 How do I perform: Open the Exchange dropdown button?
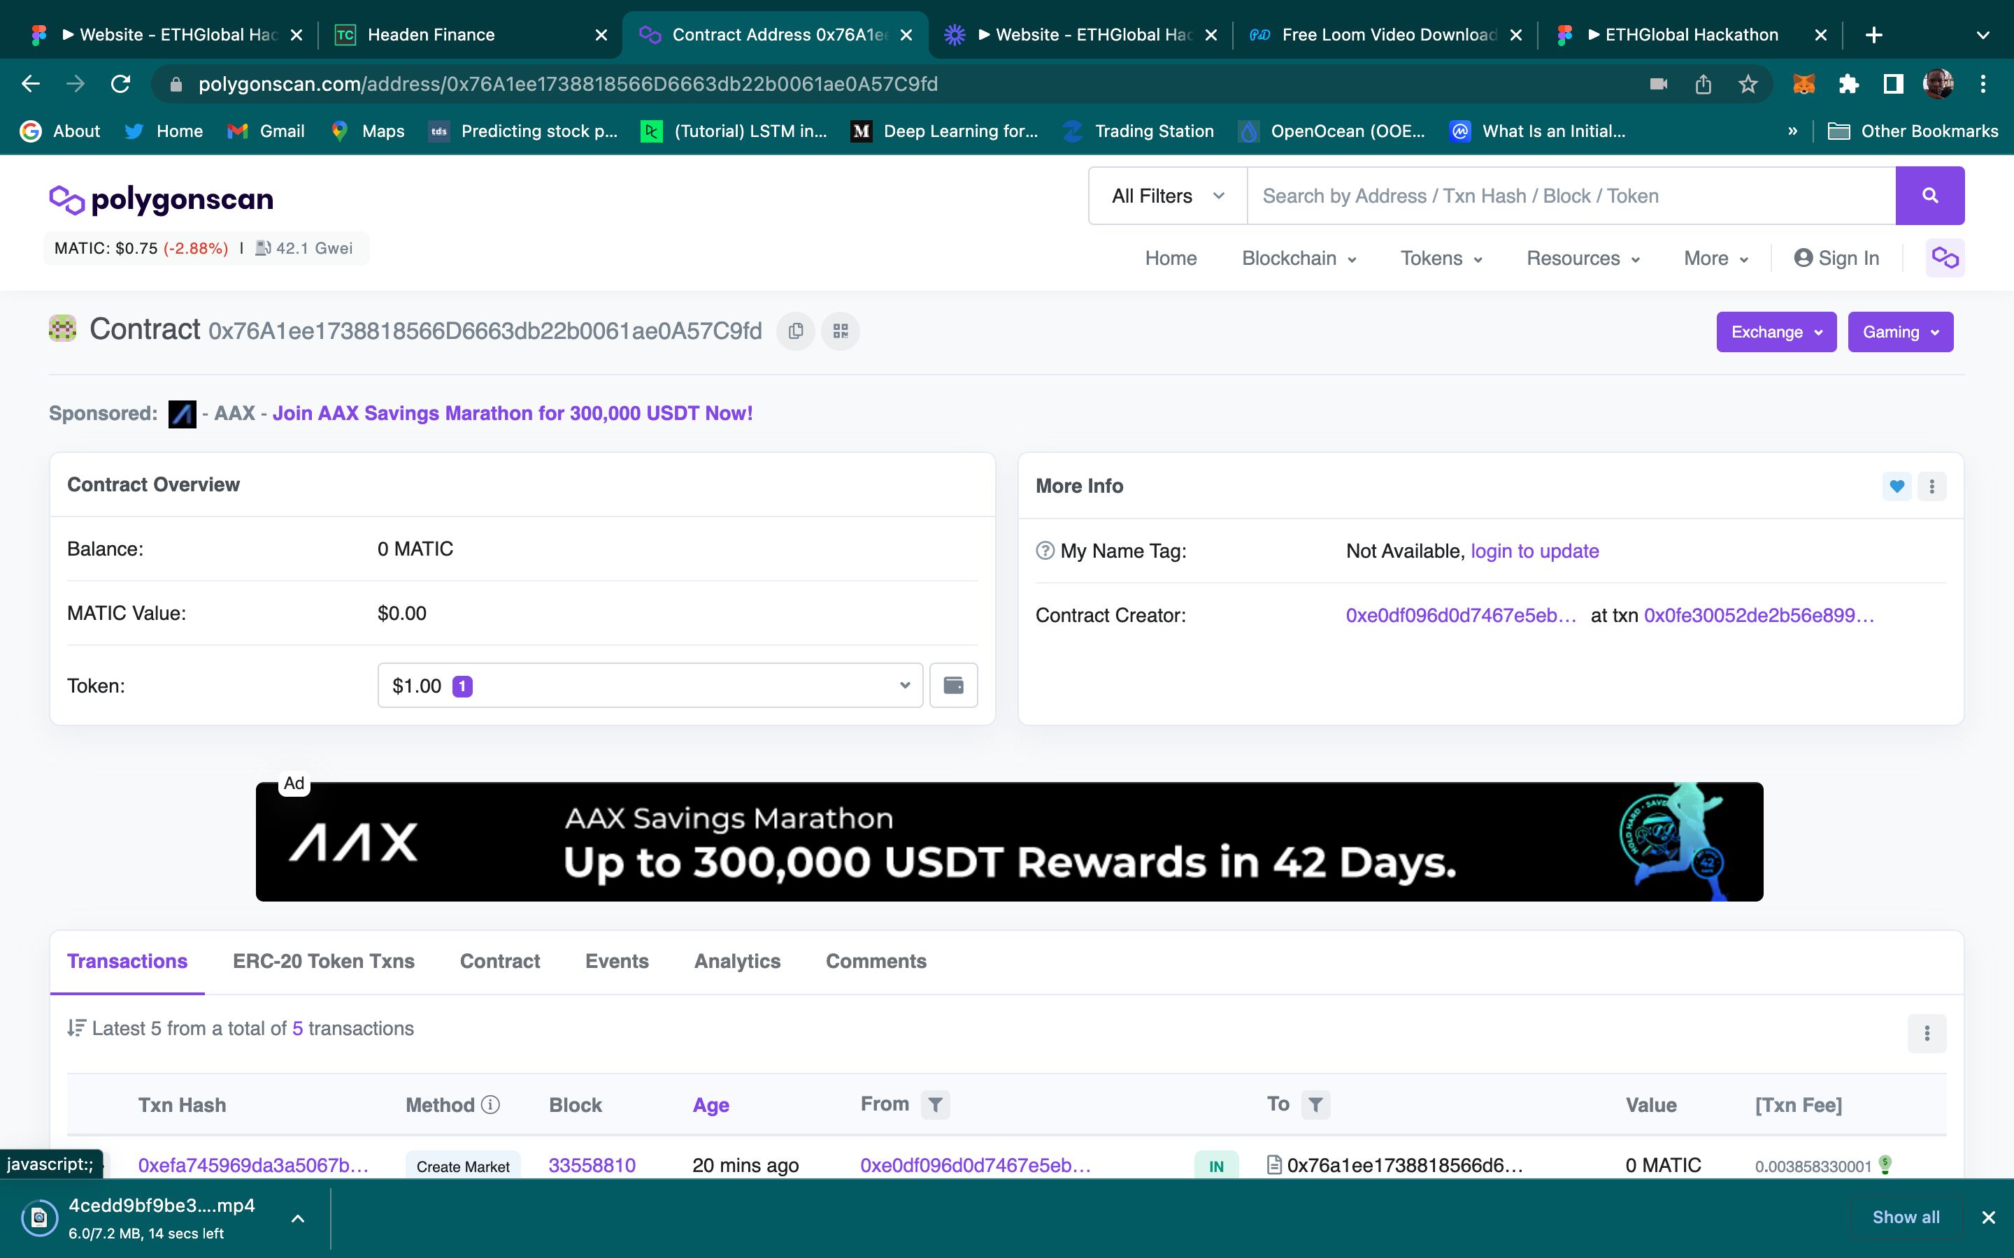1776,332
